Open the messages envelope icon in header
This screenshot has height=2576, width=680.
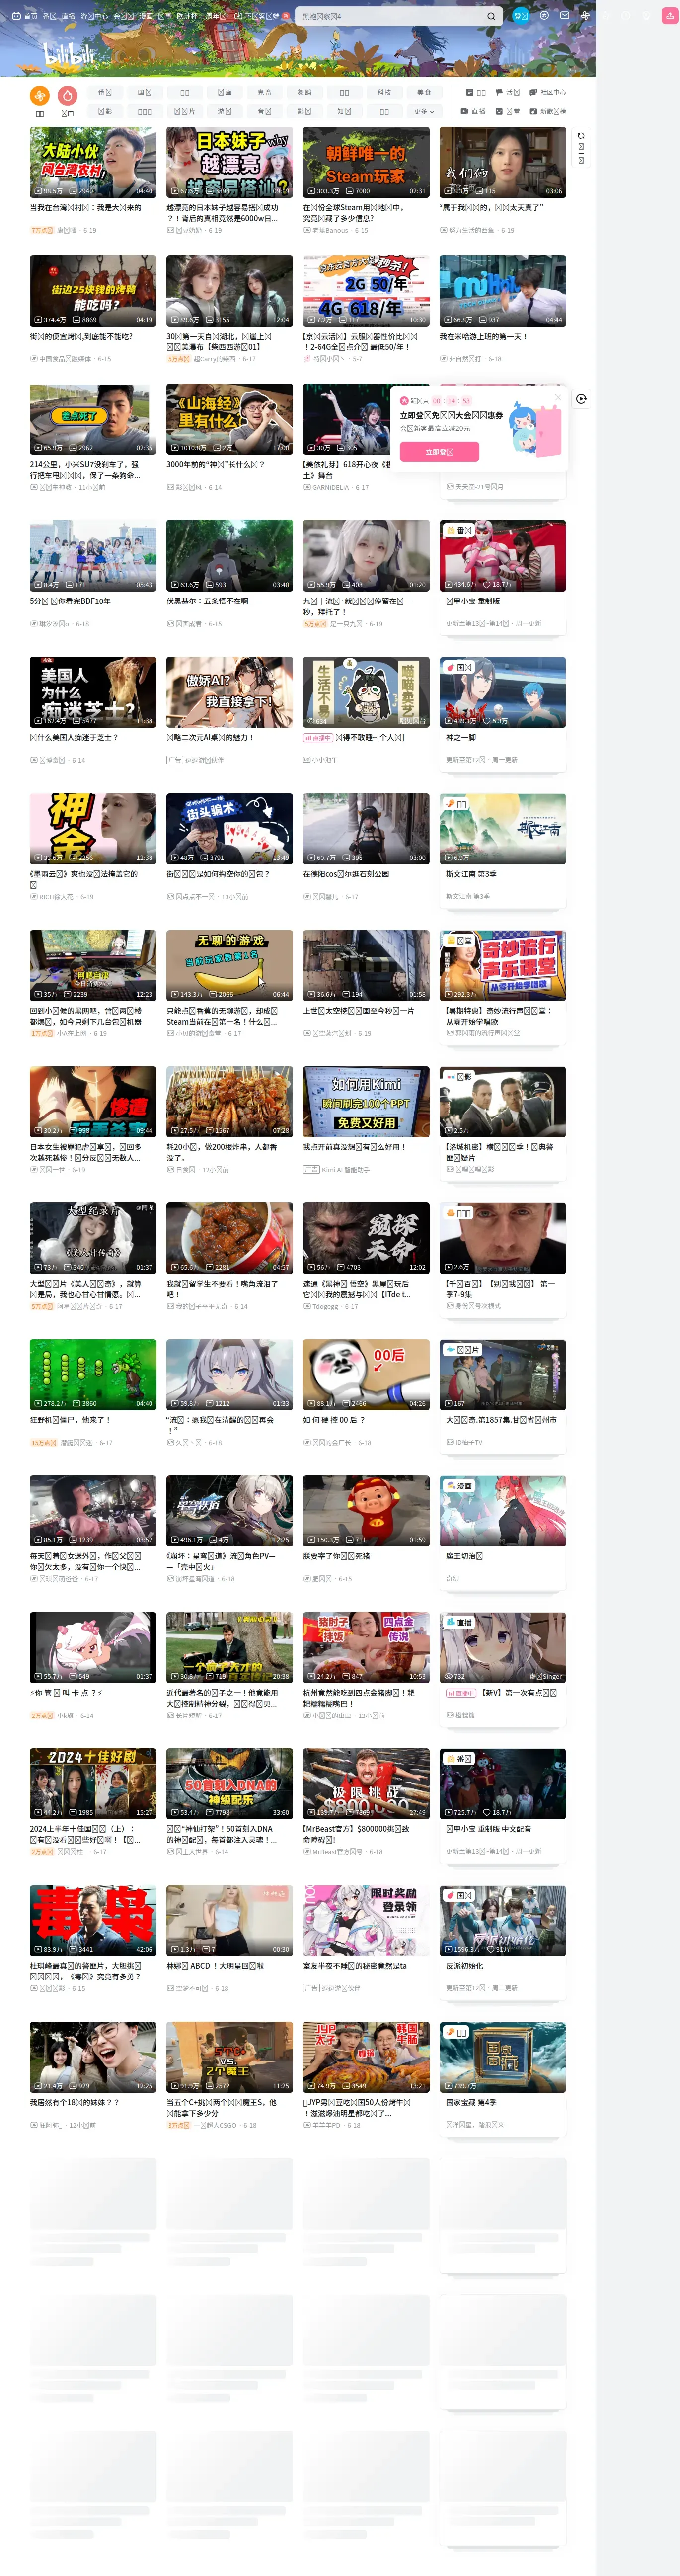[565, 16]
